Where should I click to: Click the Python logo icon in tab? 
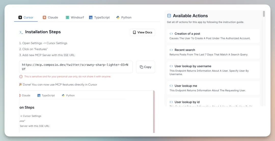click(x=118, y=17)
